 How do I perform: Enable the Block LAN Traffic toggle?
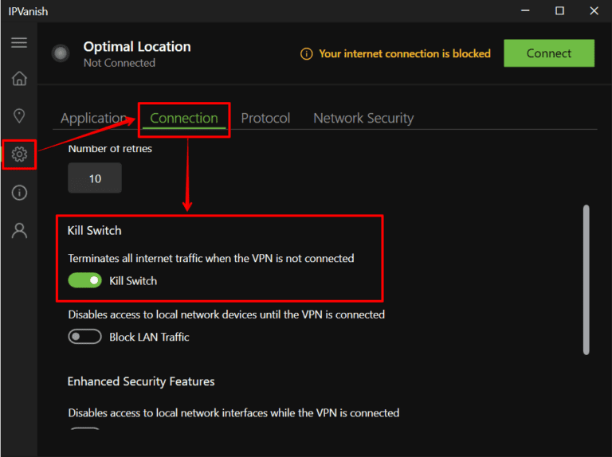click(x=84, y=337)
